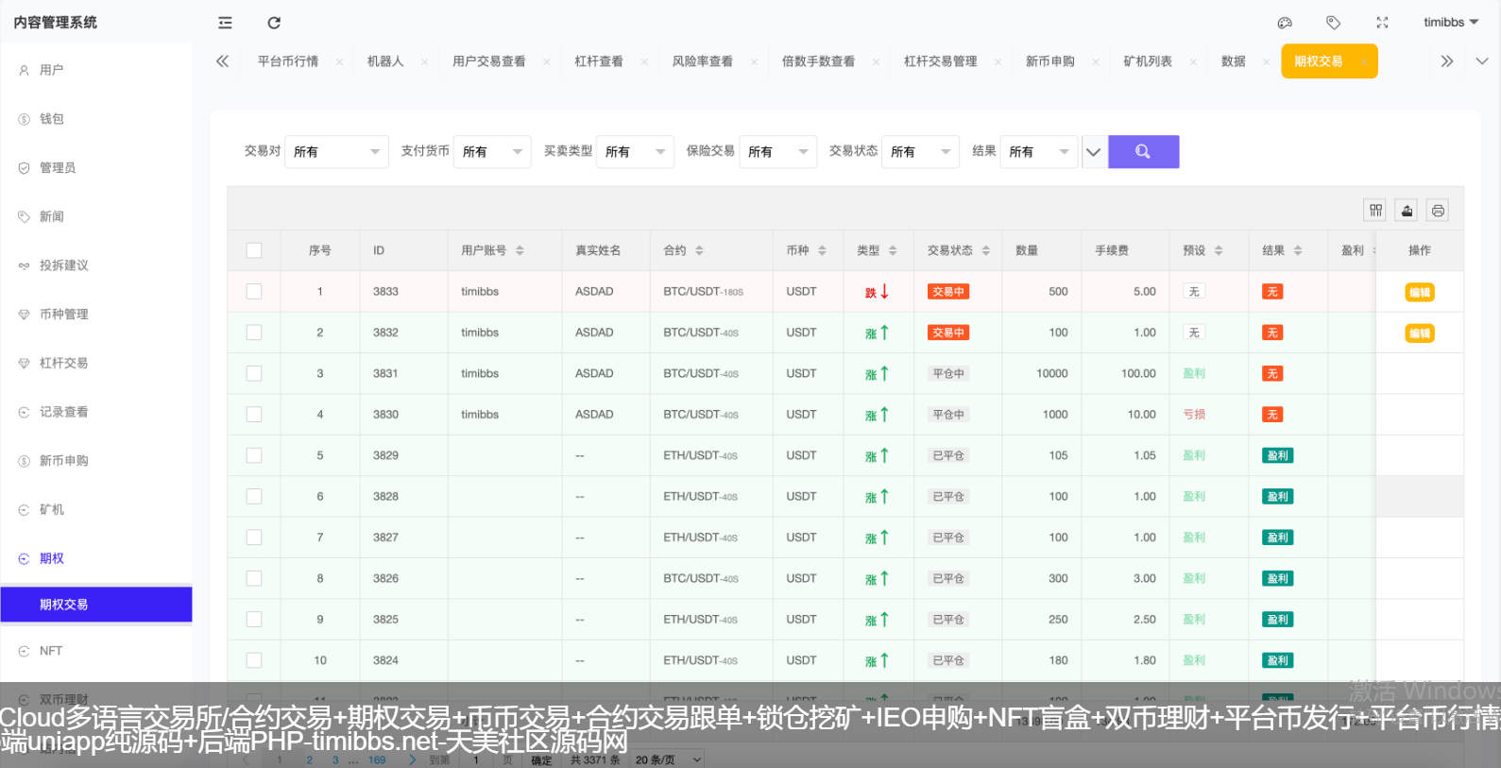Open the 交易对 dropdown filter
The image size is (1501, 768).
point(336,152)
